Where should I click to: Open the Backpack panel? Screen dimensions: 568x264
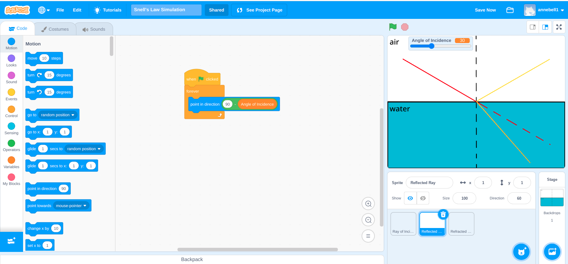tap(192, 259)
